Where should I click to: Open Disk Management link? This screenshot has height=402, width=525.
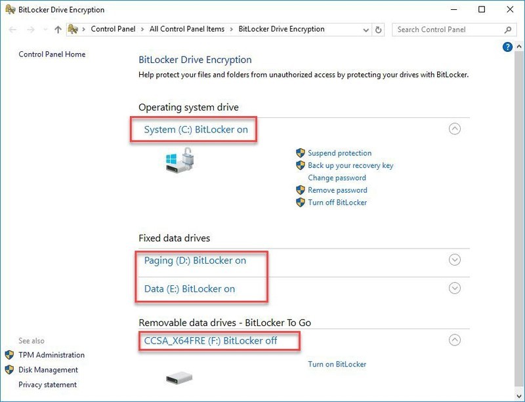48,369
